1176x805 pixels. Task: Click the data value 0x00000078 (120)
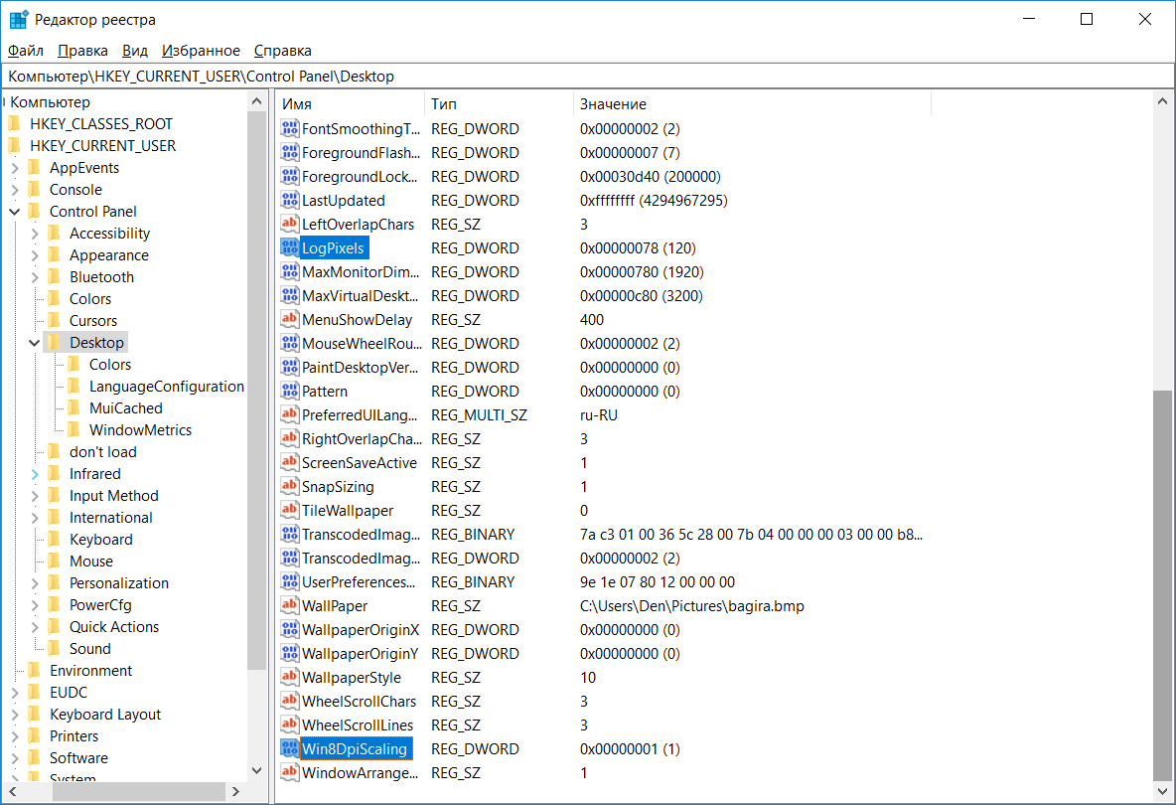point(638,247)
